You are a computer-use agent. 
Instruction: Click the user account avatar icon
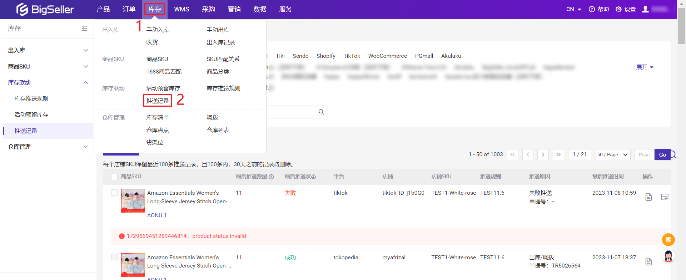pos(645,9)
